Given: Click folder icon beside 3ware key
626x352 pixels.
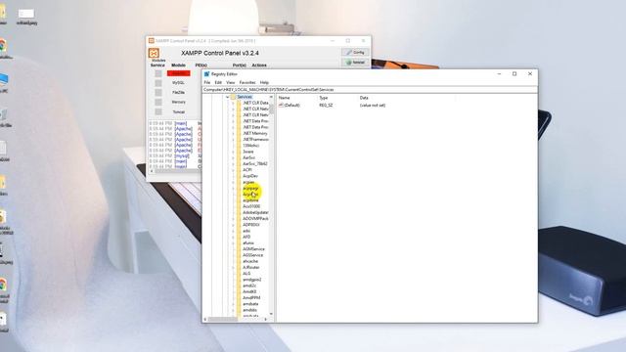Looking at the screenshot, I should click(239, 152).
